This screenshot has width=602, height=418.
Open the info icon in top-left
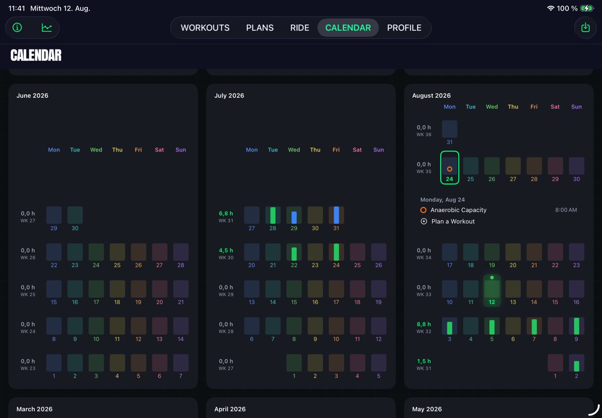[x=17, y=28]
